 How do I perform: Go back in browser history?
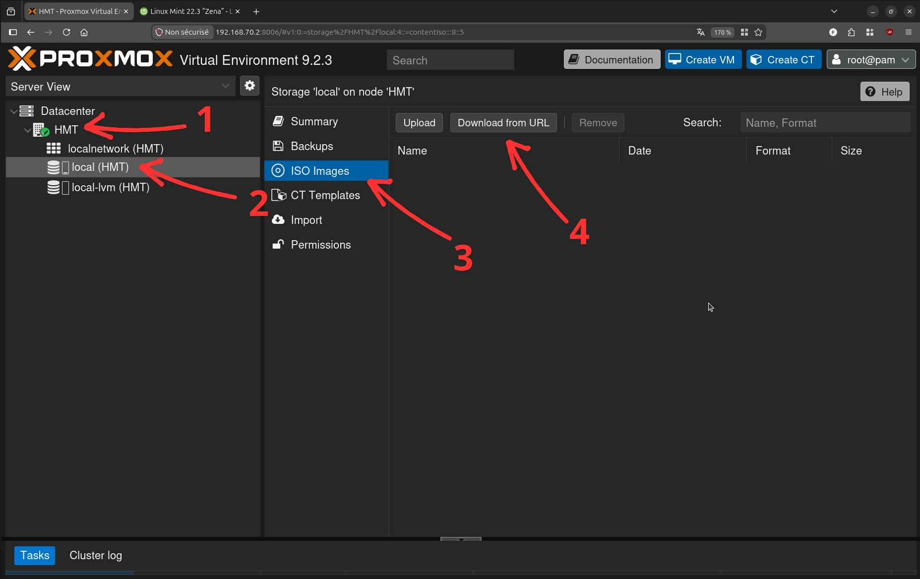pyautogui.click(x=31, y=32)
